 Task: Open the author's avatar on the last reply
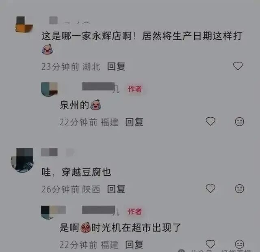pyautogui.click(x=49, y=213)
